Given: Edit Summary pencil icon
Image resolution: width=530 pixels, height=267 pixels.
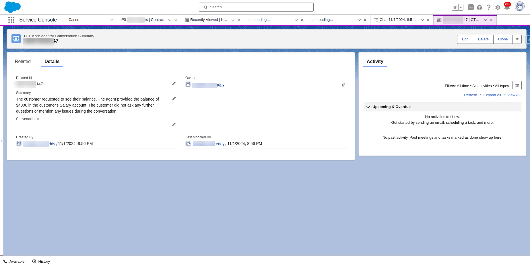Looking at the screenshot, I should (x=174, y=99).
